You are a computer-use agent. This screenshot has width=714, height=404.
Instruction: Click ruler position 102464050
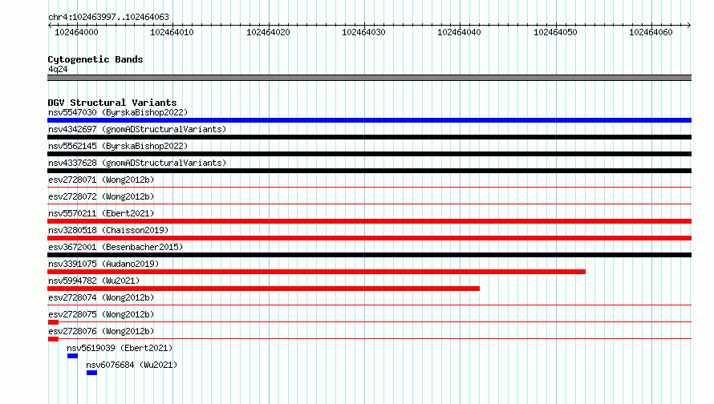pos(555,32)
